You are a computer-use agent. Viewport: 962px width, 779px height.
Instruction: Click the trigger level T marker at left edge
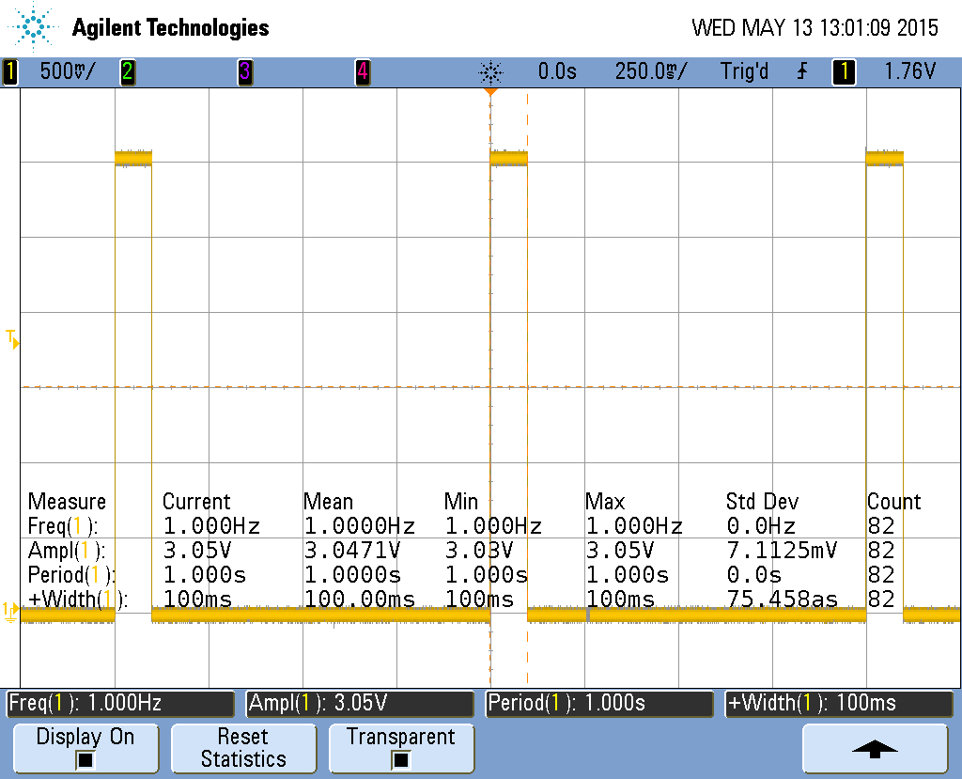[12, 339]
